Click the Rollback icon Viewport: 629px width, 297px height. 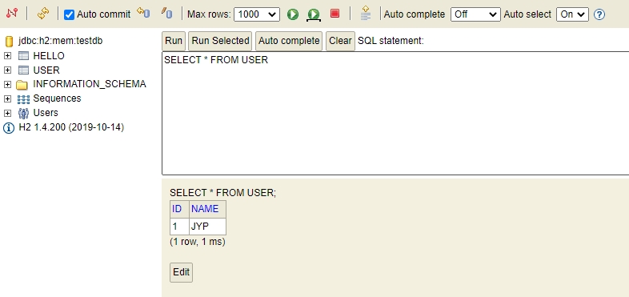pos(143,13)
